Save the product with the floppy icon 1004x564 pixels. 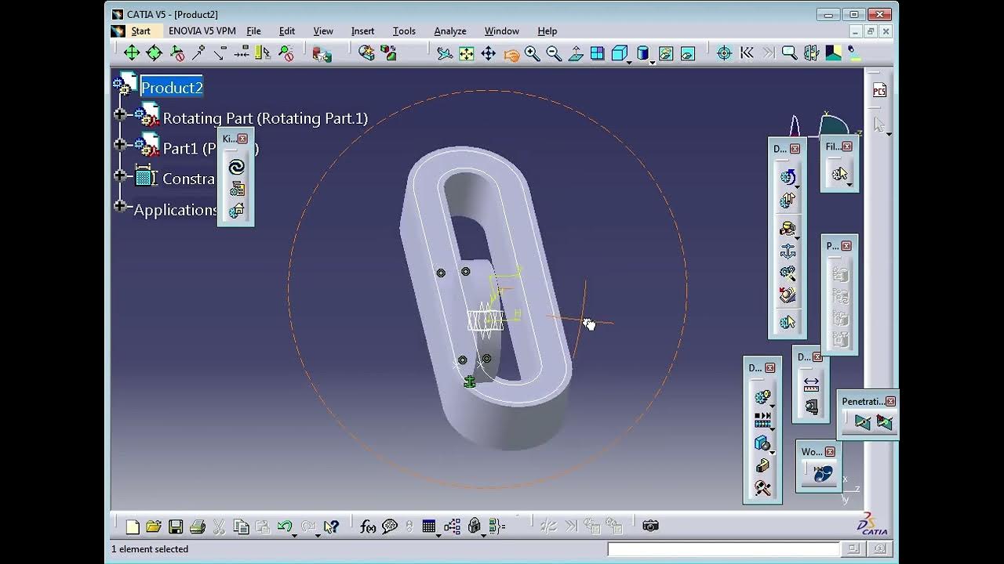point(176,526)
